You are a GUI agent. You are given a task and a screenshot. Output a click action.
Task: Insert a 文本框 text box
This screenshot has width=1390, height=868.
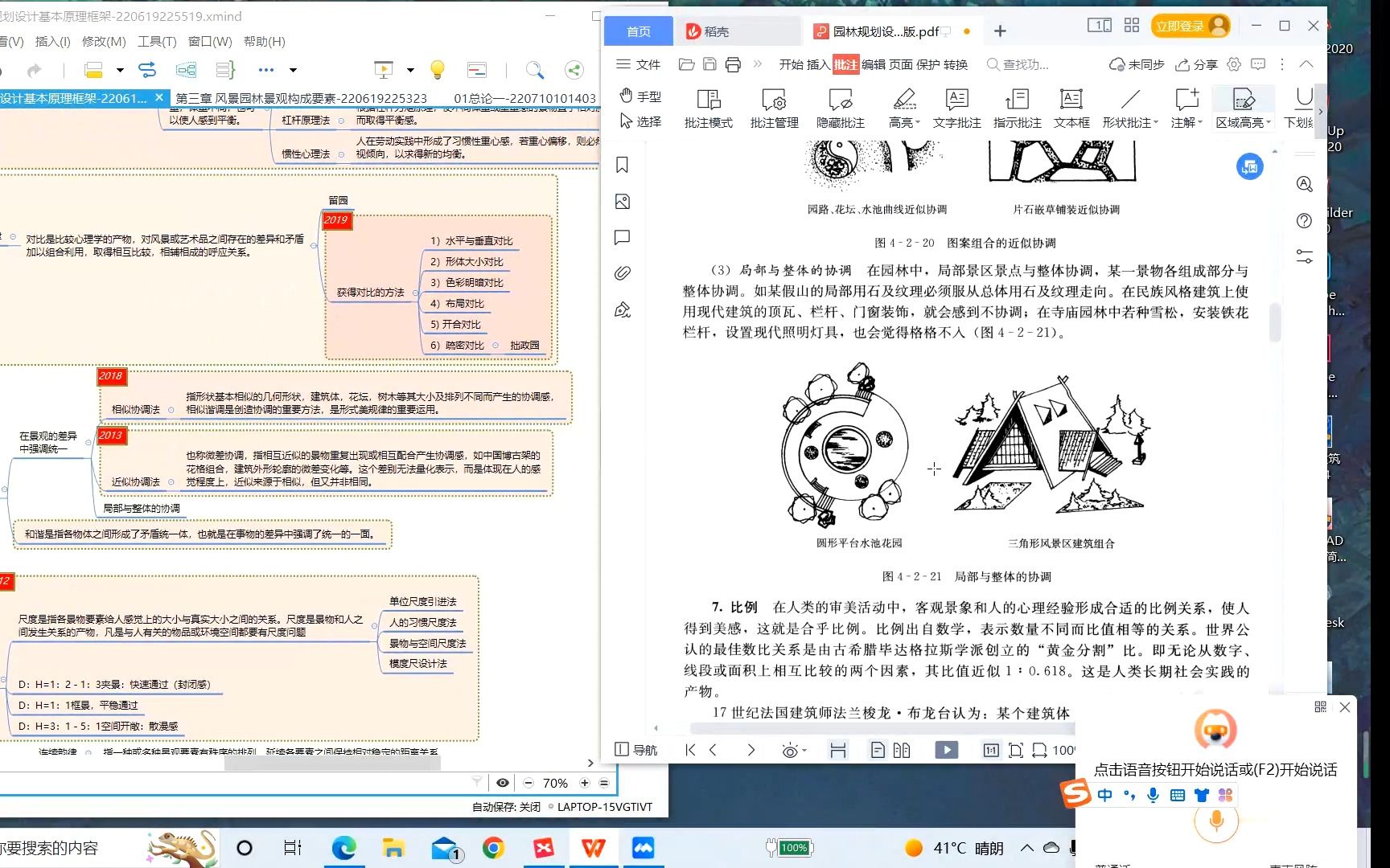1071,108
